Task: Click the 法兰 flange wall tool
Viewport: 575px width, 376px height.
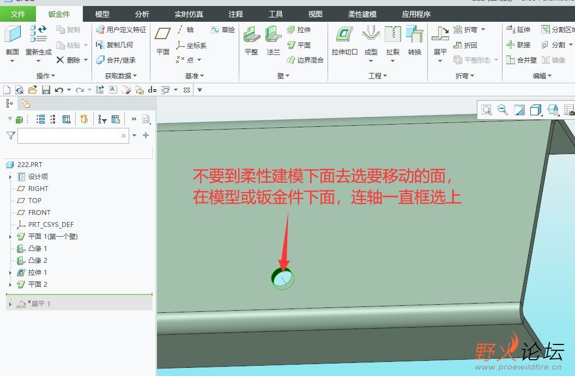Action: pos(273,34)
